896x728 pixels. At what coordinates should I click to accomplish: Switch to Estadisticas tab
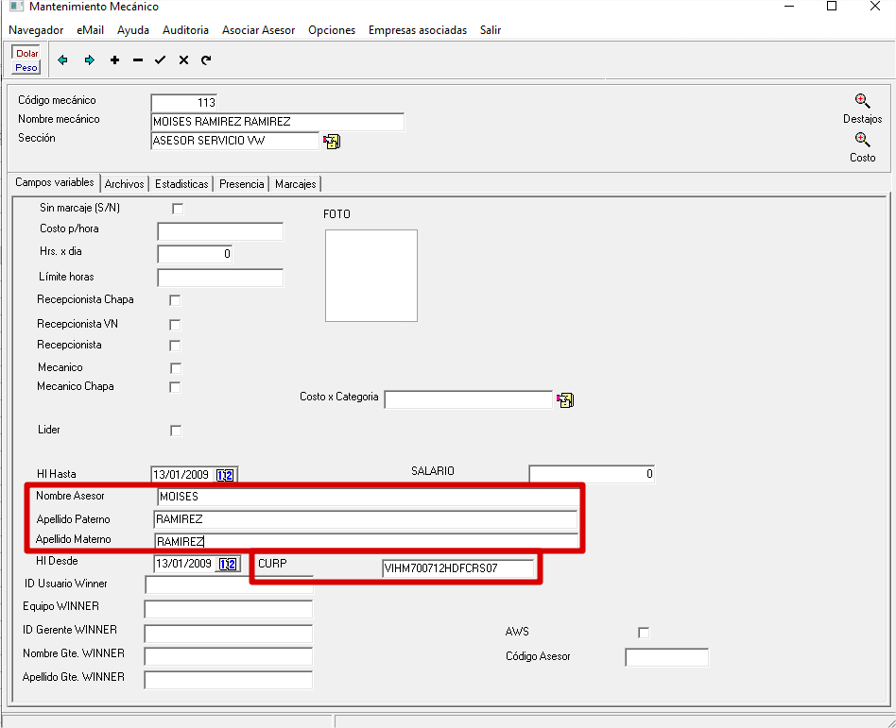(x=181, y=184)
